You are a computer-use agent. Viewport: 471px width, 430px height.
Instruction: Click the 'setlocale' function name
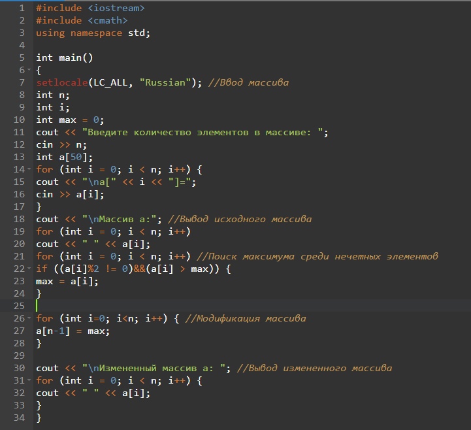62,82
